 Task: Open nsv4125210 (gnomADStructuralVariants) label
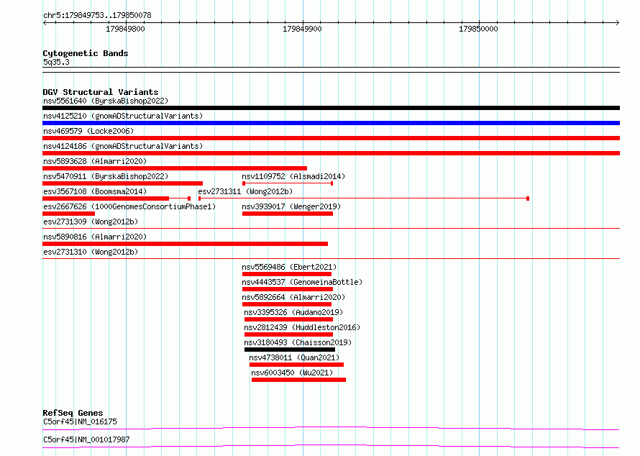[x=123, y=116]
